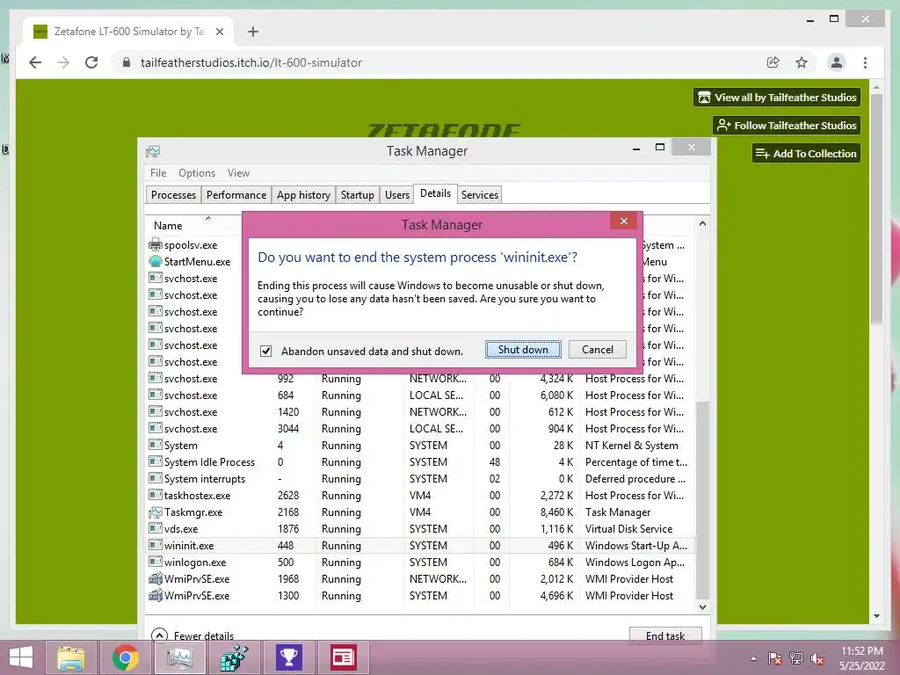Click the Task Manager taskbar icon
900x675 pixels.
(179, 657)
